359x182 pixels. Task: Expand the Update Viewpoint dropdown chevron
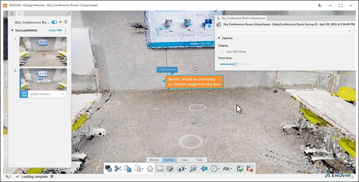[x=62, y=94]
